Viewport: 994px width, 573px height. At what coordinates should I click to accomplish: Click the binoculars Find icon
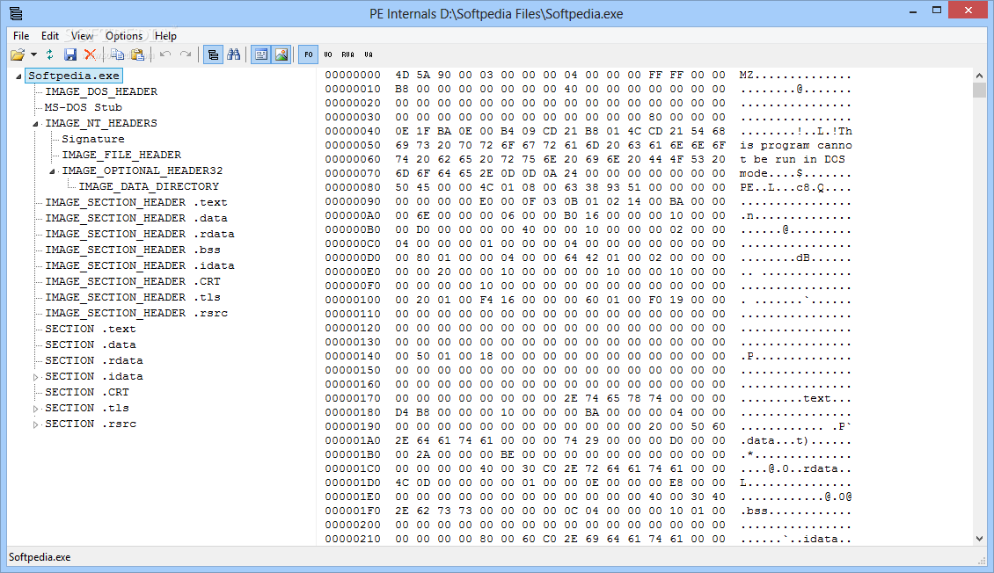233,55
